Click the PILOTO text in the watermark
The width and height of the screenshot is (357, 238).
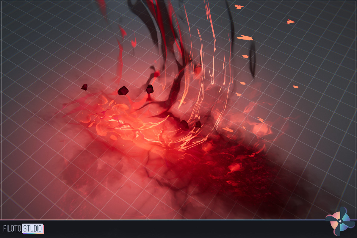pos(12,228)
